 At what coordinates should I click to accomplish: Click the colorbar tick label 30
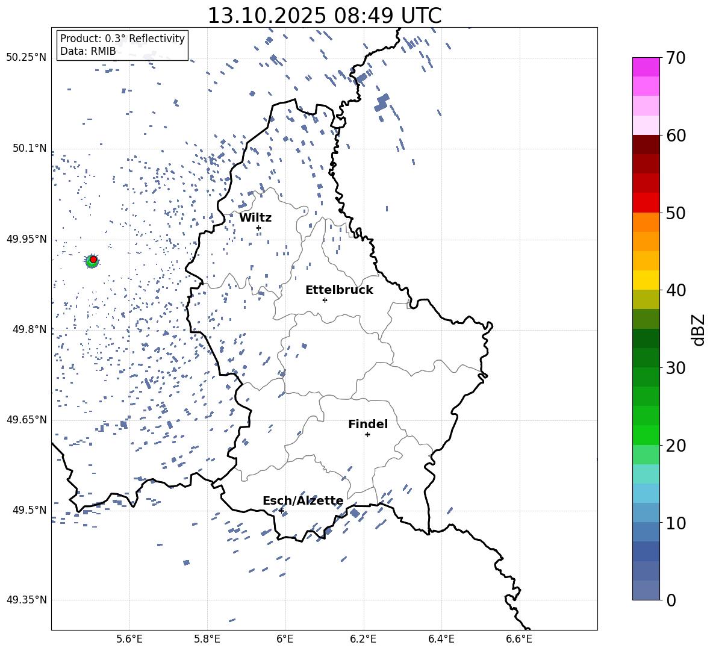pos(676,367)
